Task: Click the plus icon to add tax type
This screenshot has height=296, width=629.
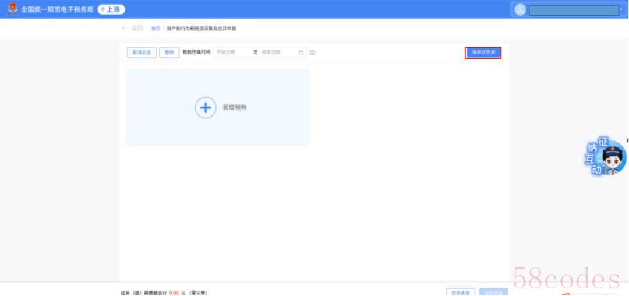Action: pos(205,108)
